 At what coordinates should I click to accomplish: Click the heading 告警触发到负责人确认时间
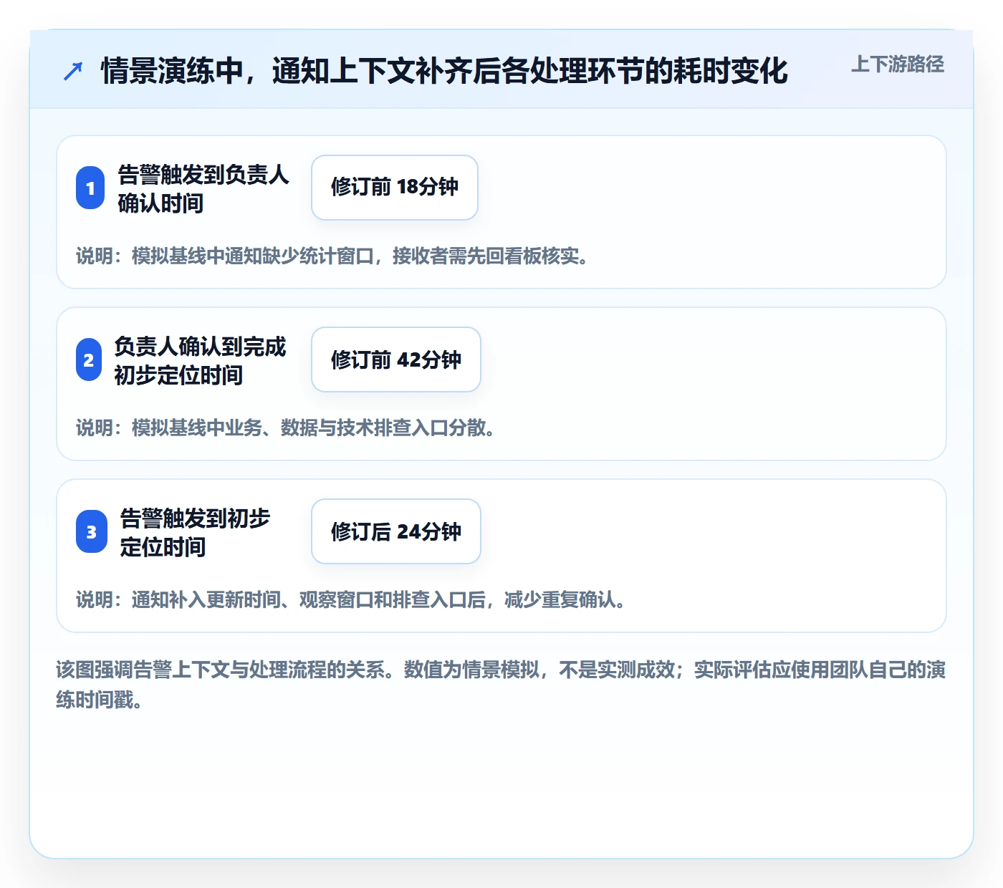(203, 188)
